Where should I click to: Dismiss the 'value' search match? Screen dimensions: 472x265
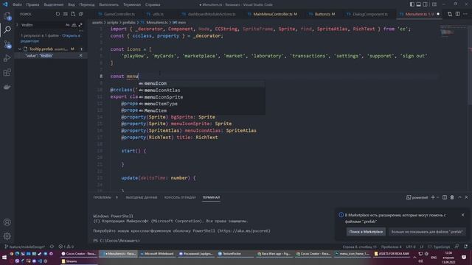80,56
